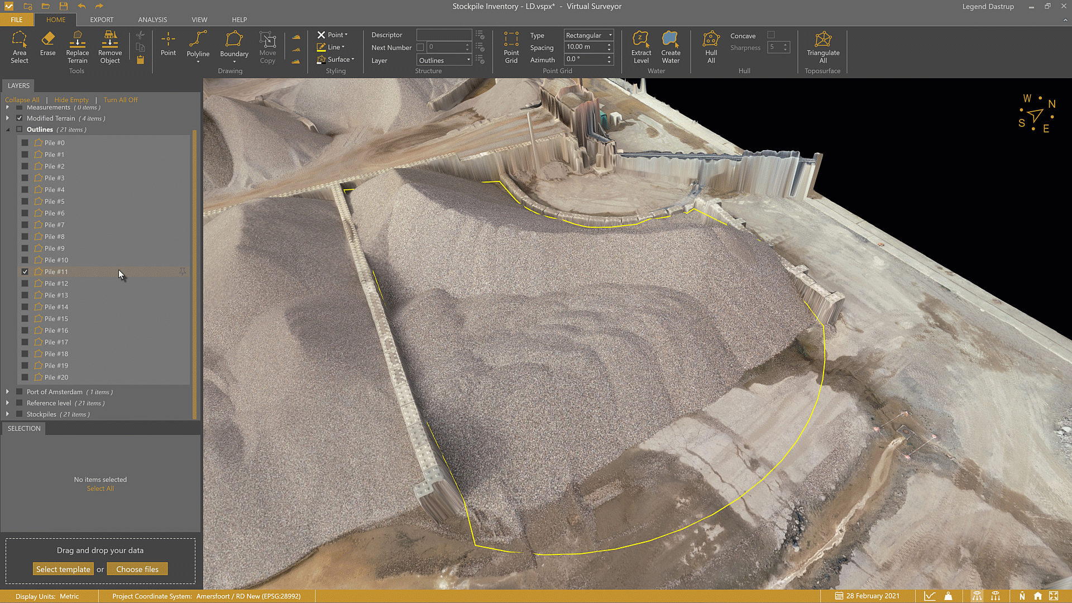This screenshot has width=1072, height=603.
Task: Click the Descriptor input field
Action: 444,35
